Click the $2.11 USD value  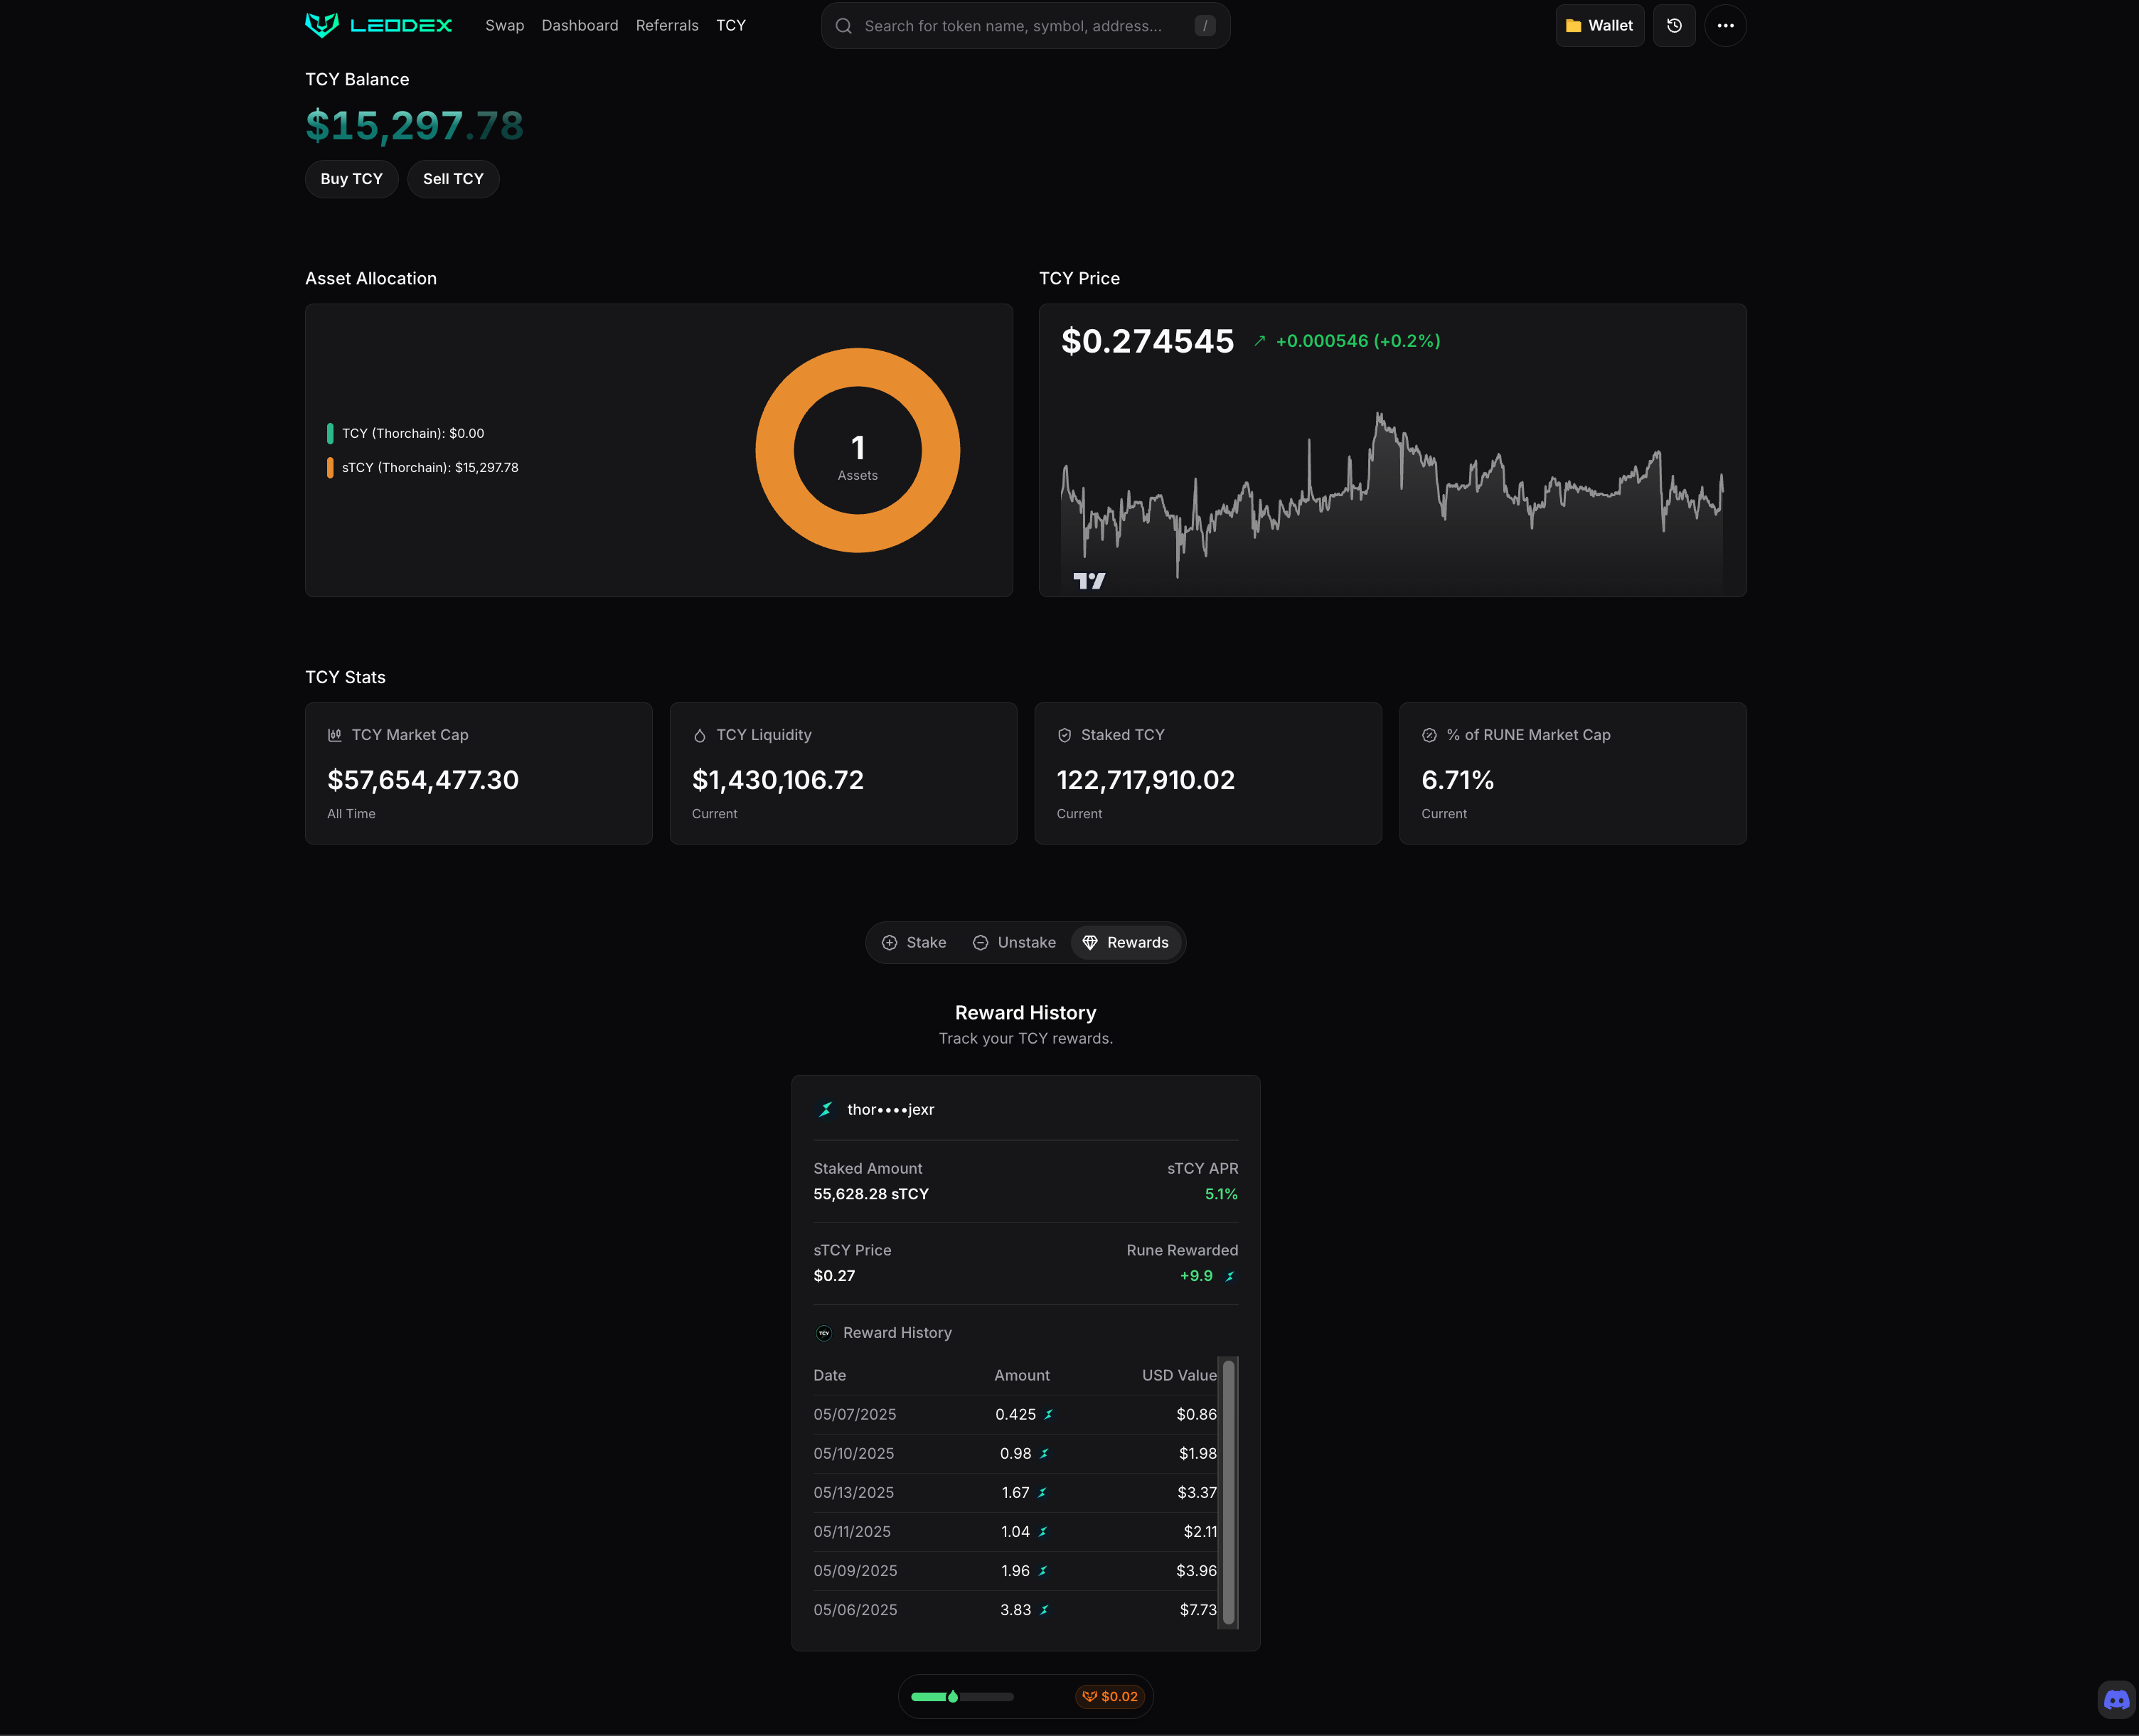click(1200, 1531)
